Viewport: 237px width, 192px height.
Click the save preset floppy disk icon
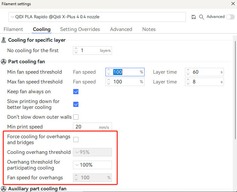tap(194, 17)
